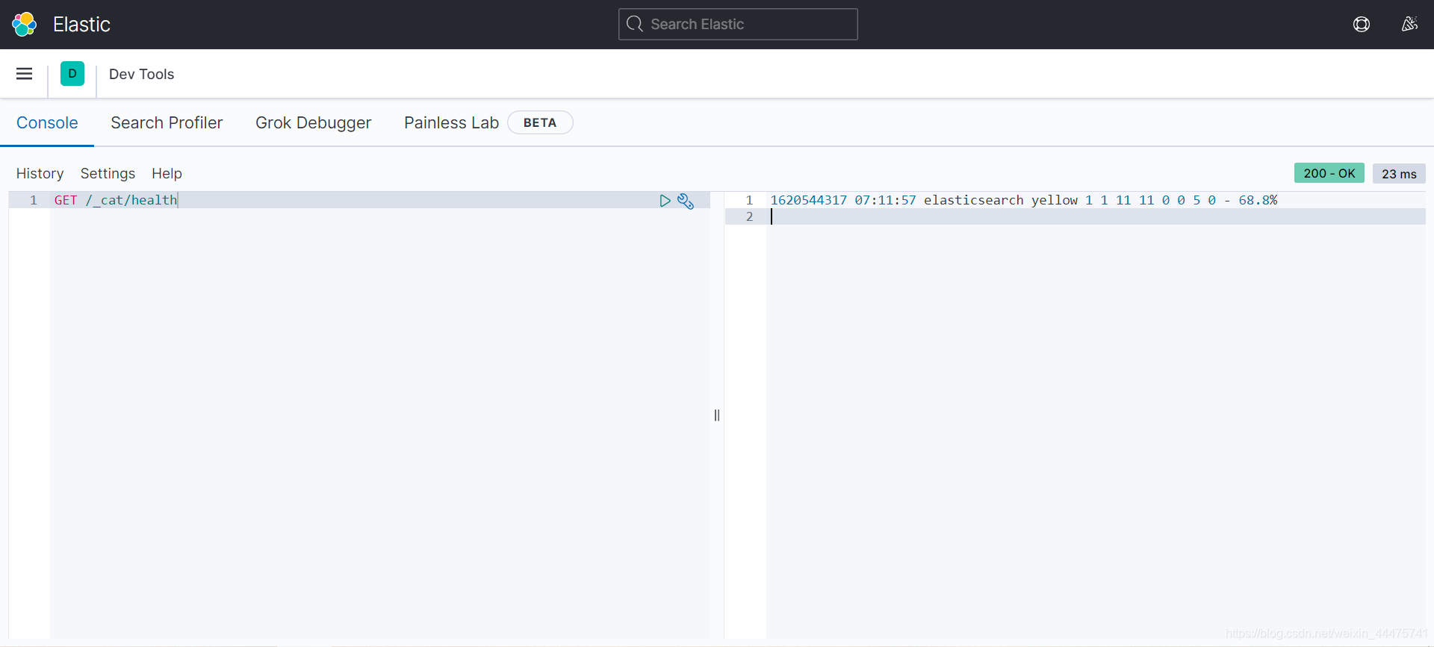1434x647 pixels.
Task: Open the wrench request actions menu
Action: (x=686, y=201)
